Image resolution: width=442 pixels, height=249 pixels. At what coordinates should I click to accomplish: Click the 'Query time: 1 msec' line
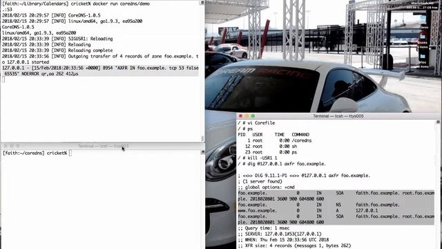click(x=264, y=228)
